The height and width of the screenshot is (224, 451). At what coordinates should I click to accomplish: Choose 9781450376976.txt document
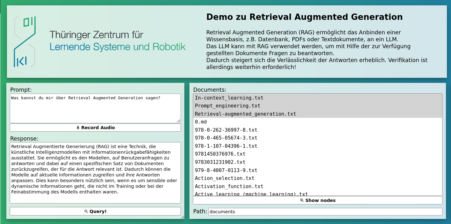click(220, 154)
